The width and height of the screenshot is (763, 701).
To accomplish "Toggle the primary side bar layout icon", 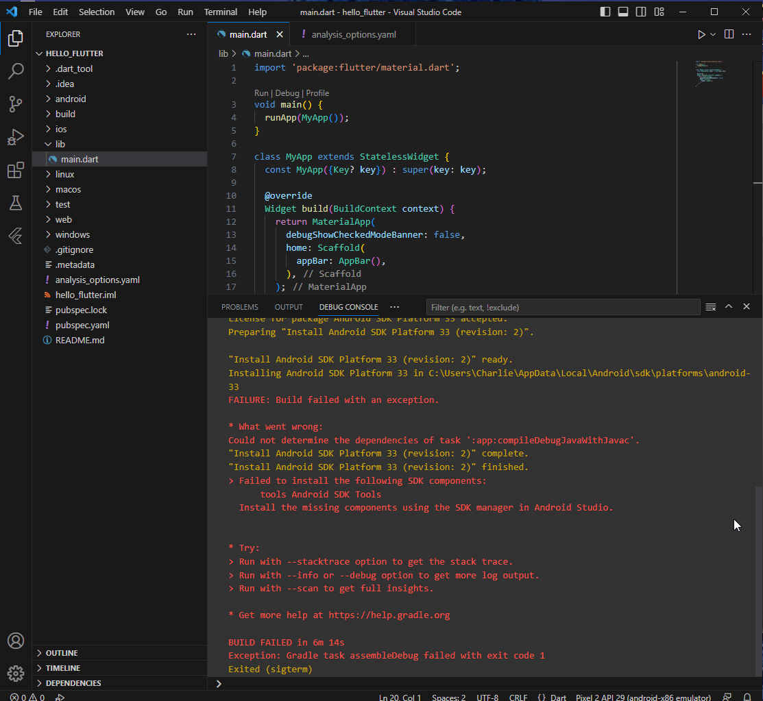I will point(605,12).
